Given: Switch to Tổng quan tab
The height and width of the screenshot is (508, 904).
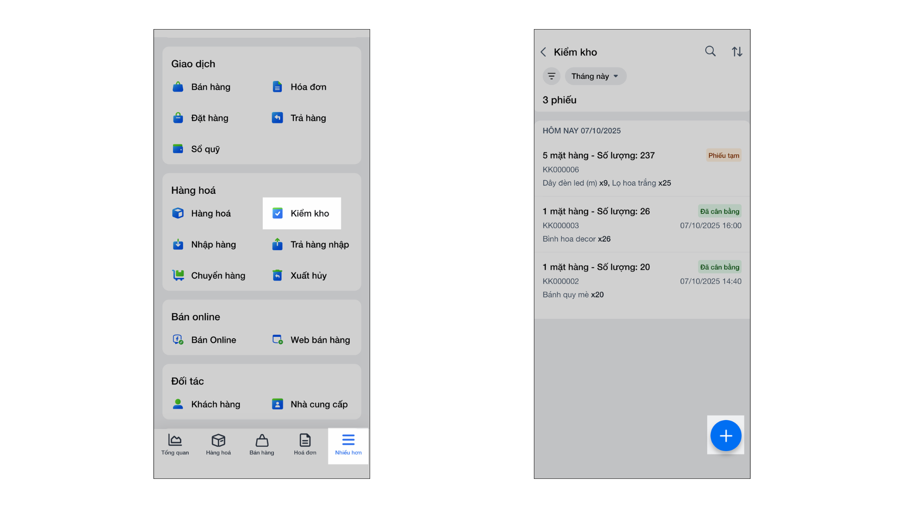Looking at the screenshot, I should click(x=175, y=444).
